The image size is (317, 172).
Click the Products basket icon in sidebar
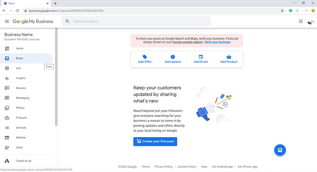(x=7, y=118)
